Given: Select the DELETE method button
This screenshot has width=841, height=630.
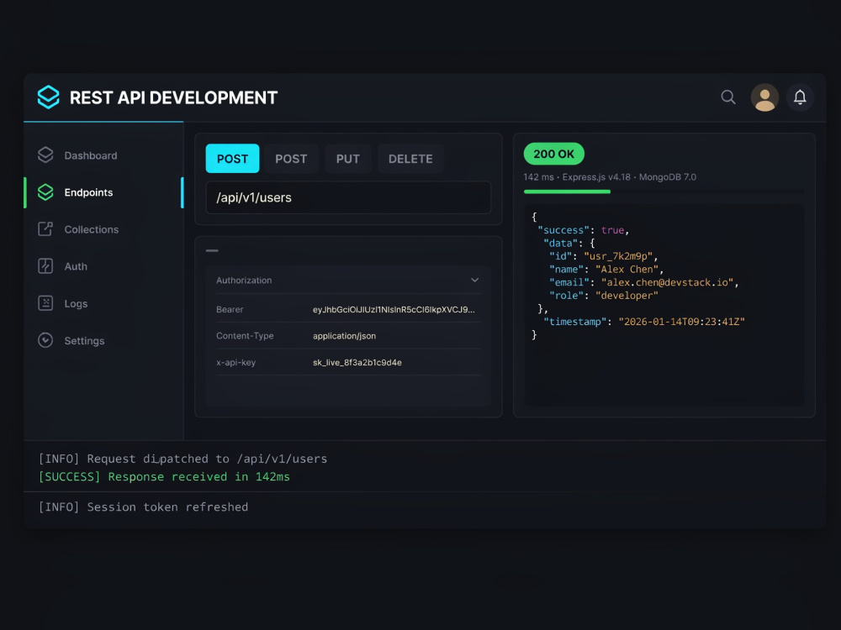Looking at the screenshot, I should (x=410, y=159).
